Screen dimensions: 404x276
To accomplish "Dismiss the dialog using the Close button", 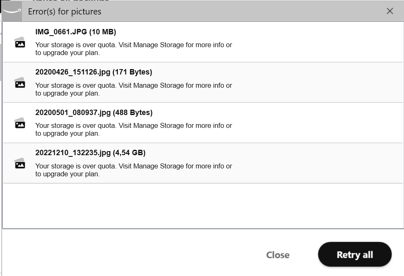I will pos(278,255).
